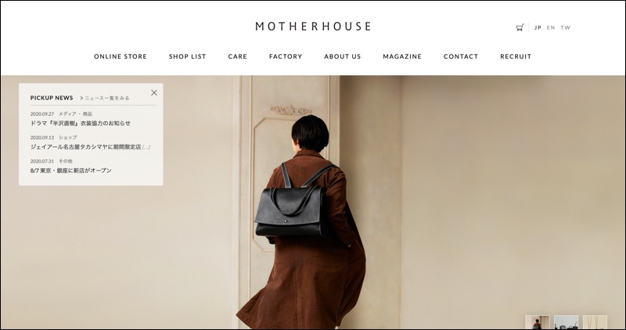626x330 pixels.
Task: Switch language to TW
Action: tap(565, 27)
